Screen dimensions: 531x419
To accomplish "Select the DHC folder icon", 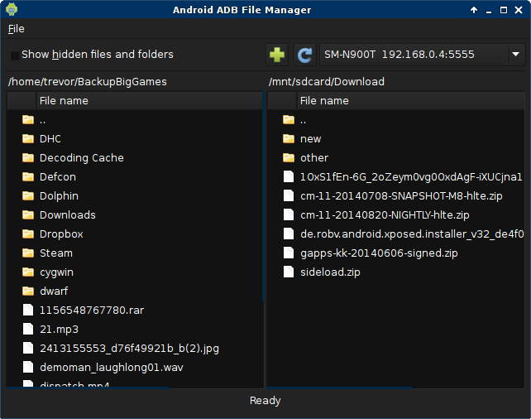I will [x=28, y=138].
